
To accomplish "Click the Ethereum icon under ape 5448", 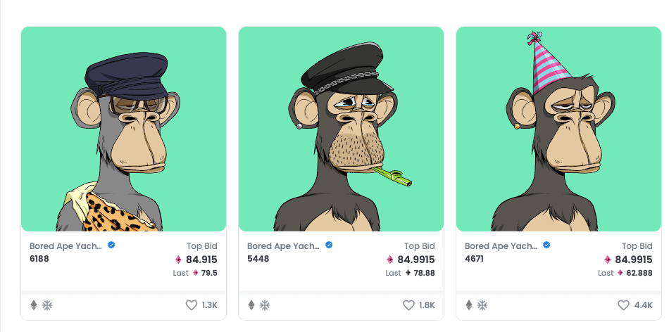I will (x=251, y=305).
